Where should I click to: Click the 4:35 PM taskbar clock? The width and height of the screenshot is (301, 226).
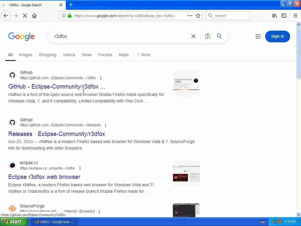point(290,222)
